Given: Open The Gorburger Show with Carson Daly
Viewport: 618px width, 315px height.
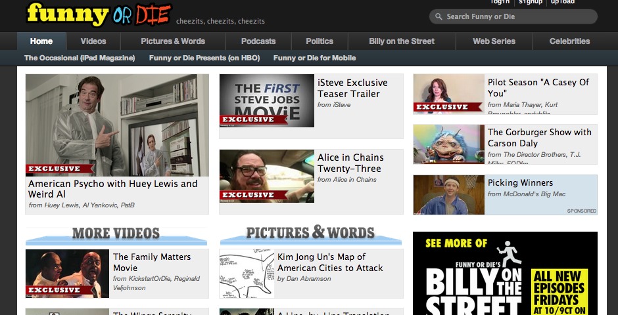Looking at the screenshot, I should (540, 138).
